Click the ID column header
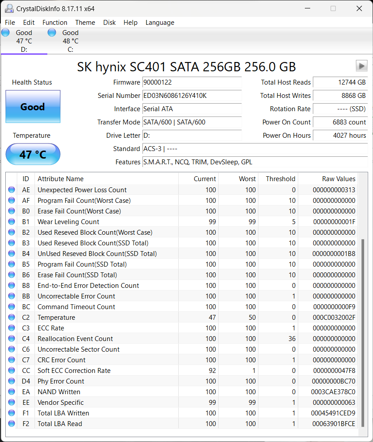373x442 pixels. 26,179
